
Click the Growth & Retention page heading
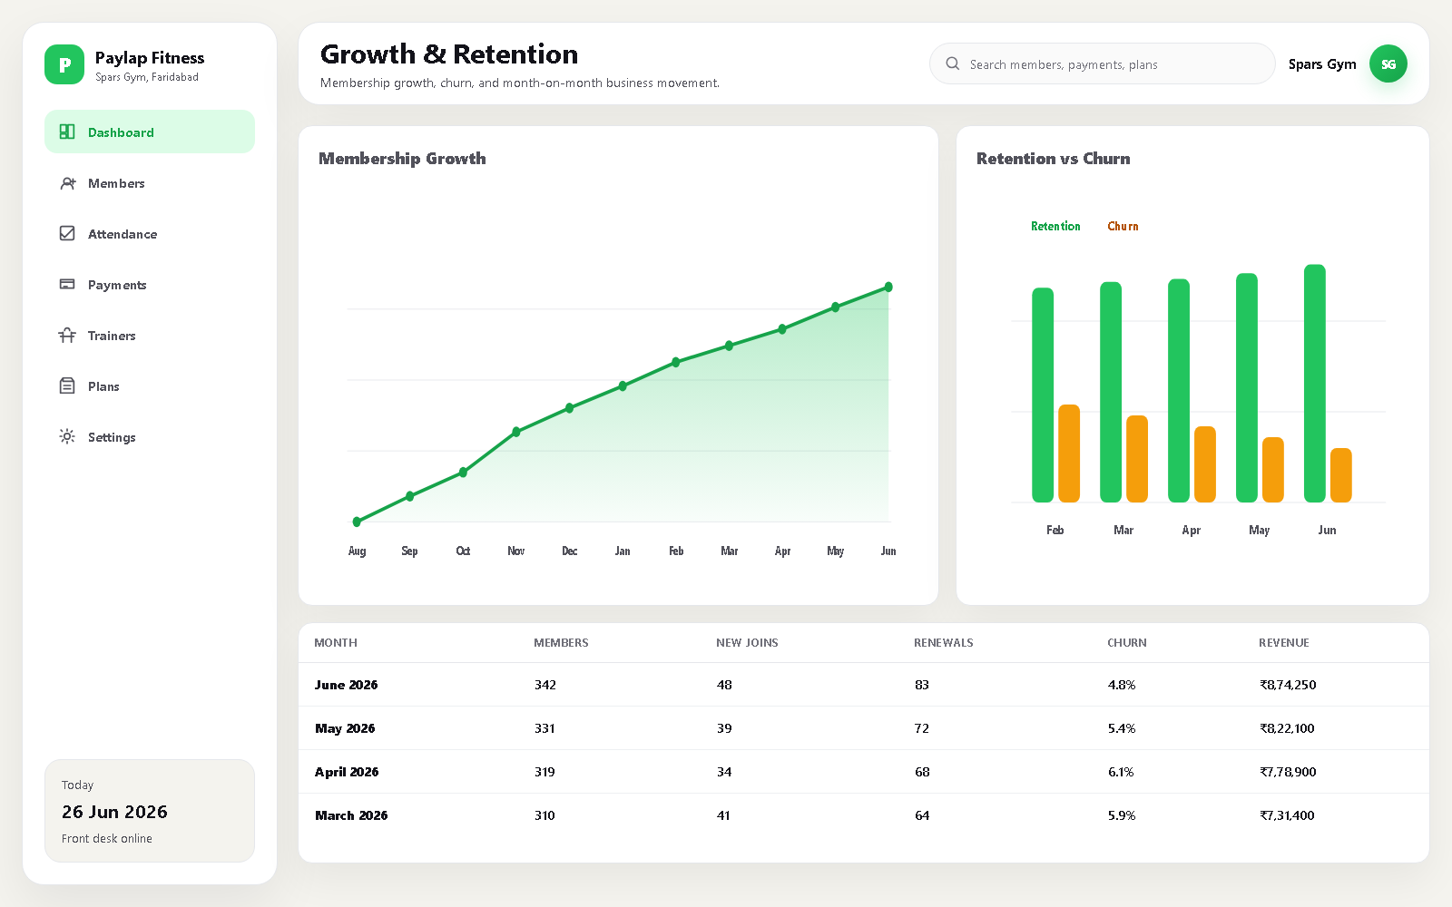(x=449, y=54)
